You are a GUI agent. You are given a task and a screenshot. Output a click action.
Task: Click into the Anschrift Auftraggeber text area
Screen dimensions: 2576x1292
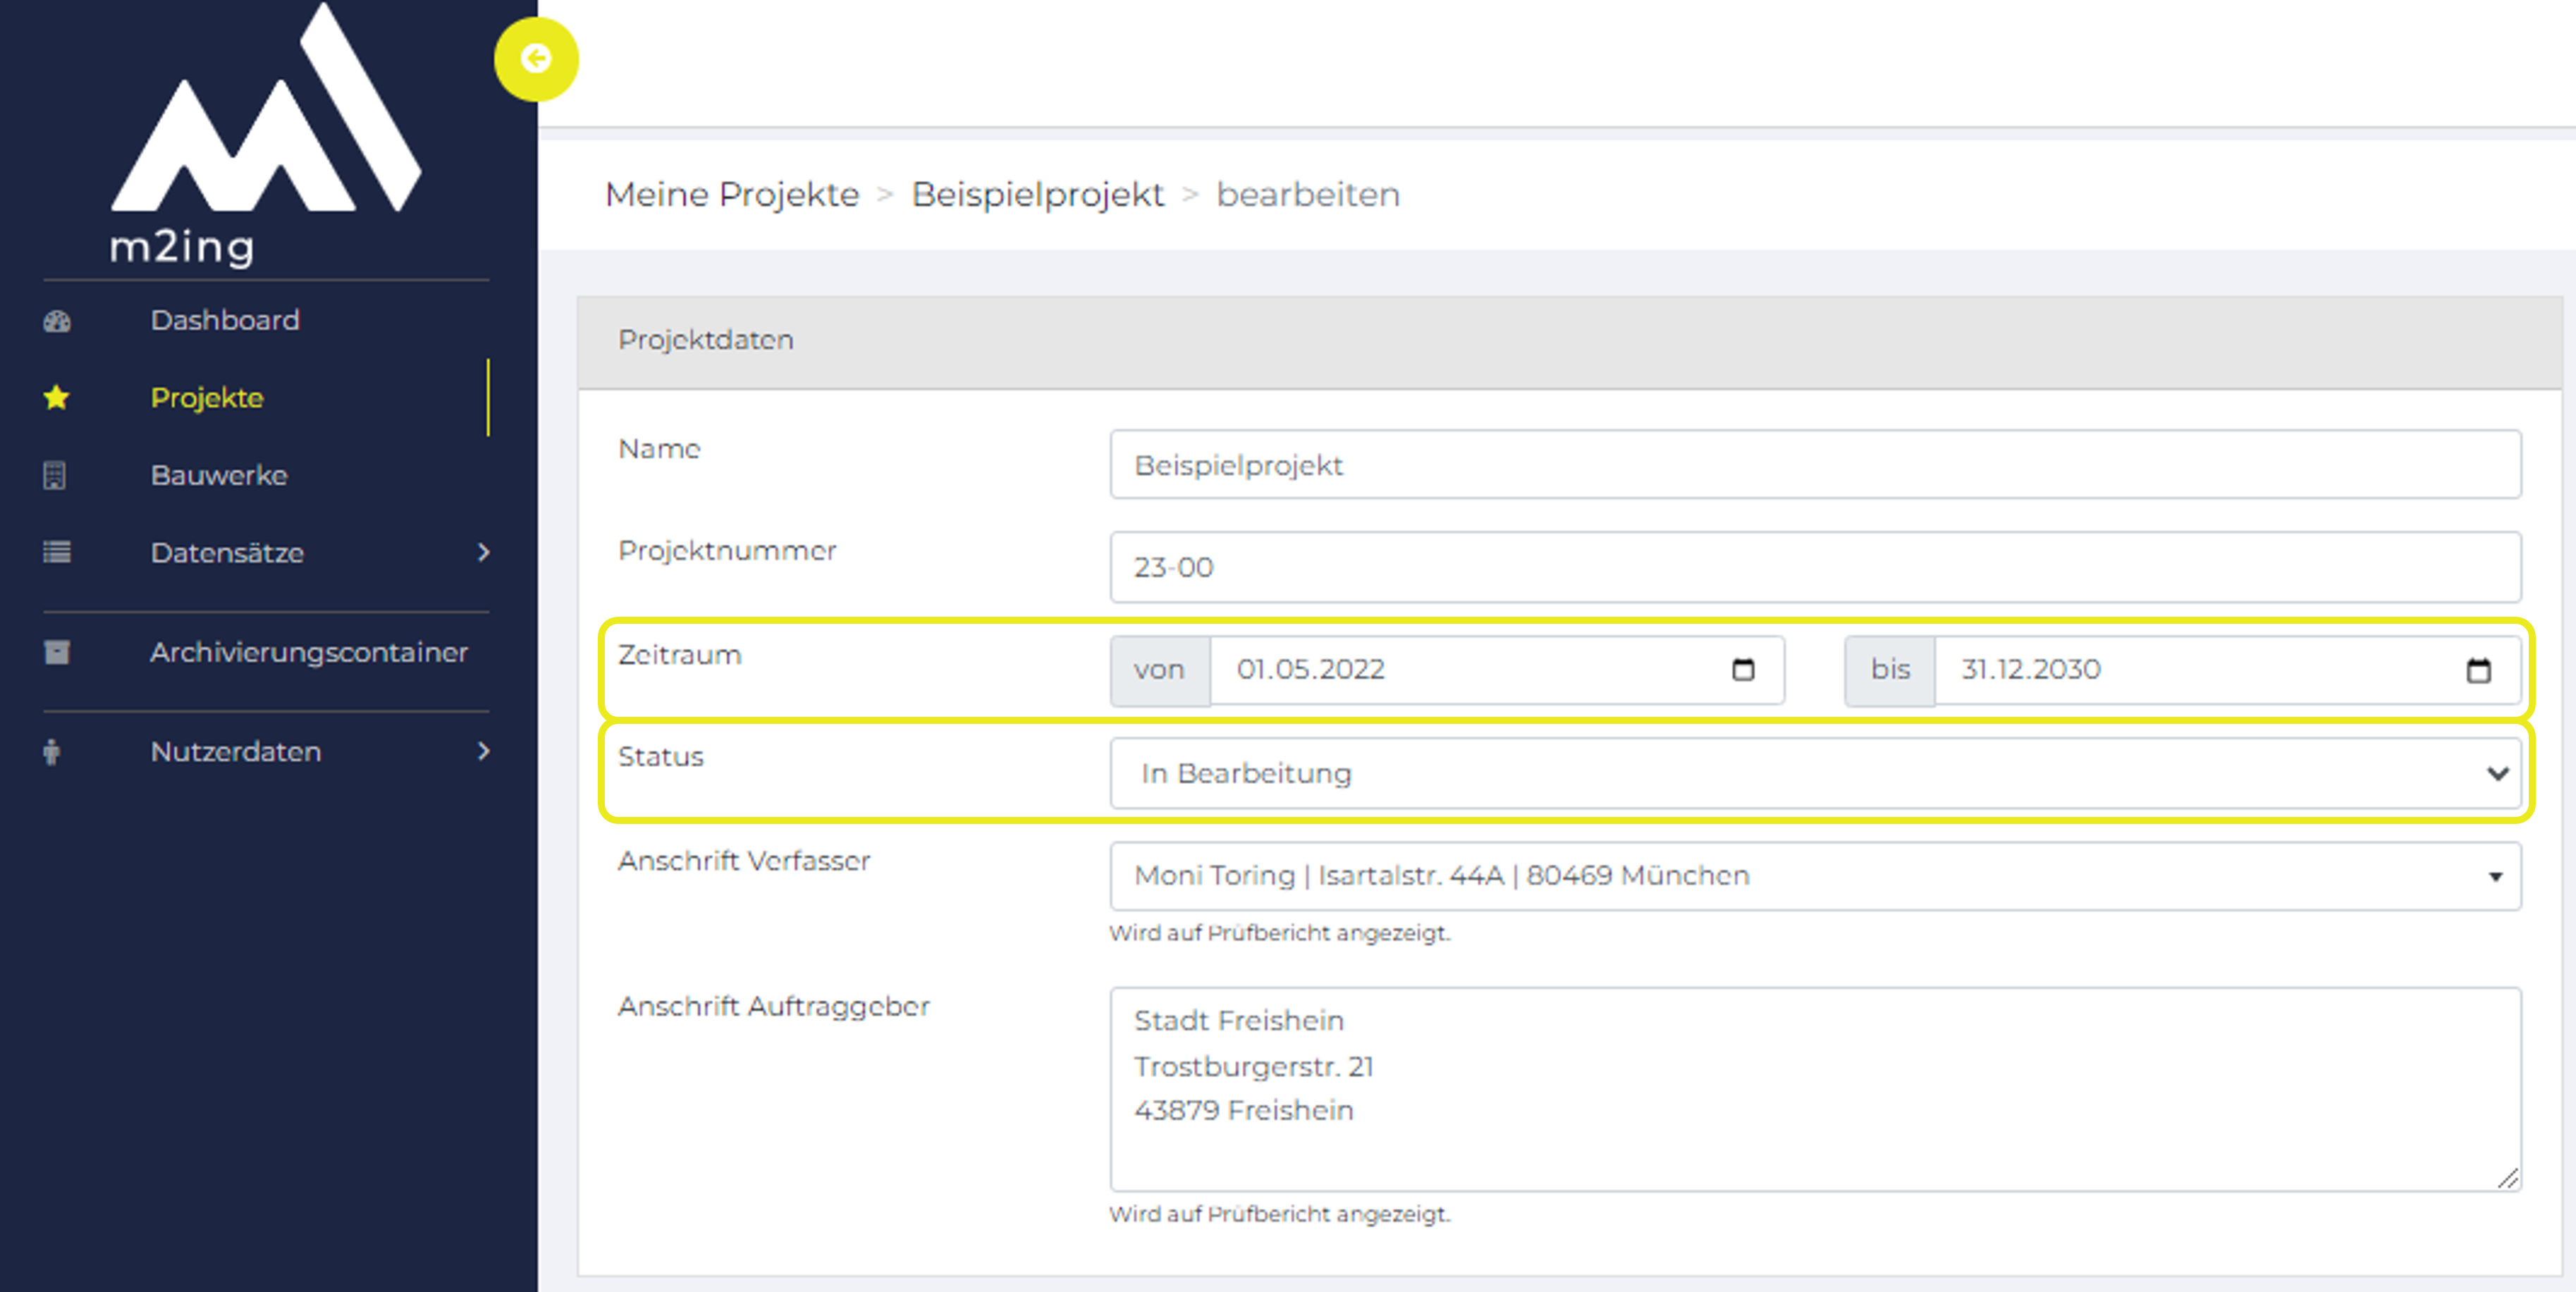click(x=1815, y=1089)
